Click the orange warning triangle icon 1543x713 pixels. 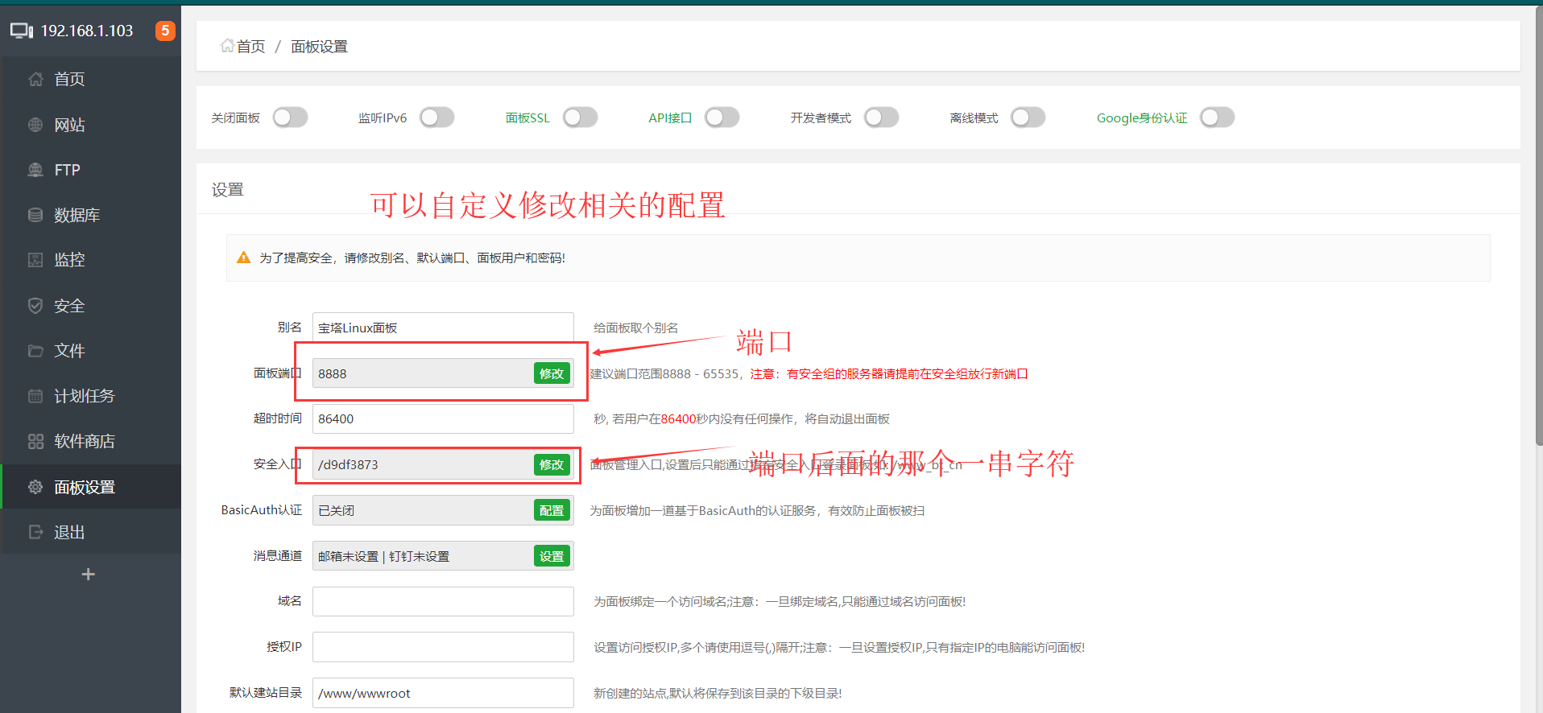244,258
